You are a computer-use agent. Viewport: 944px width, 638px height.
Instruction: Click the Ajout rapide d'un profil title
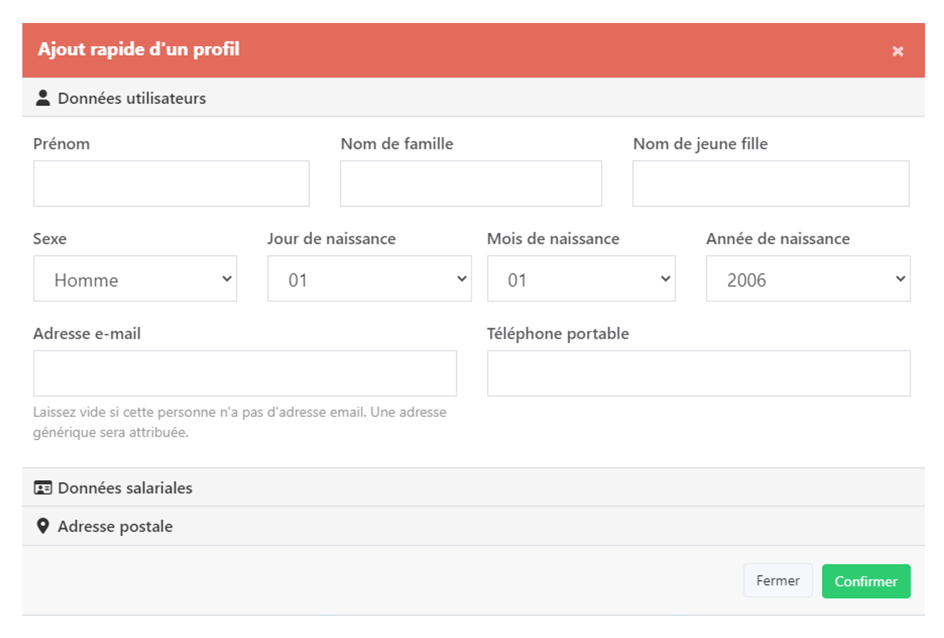(x=139, y=49)
